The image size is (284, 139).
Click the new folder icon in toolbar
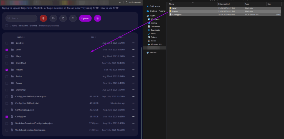[x=73, y=18]
